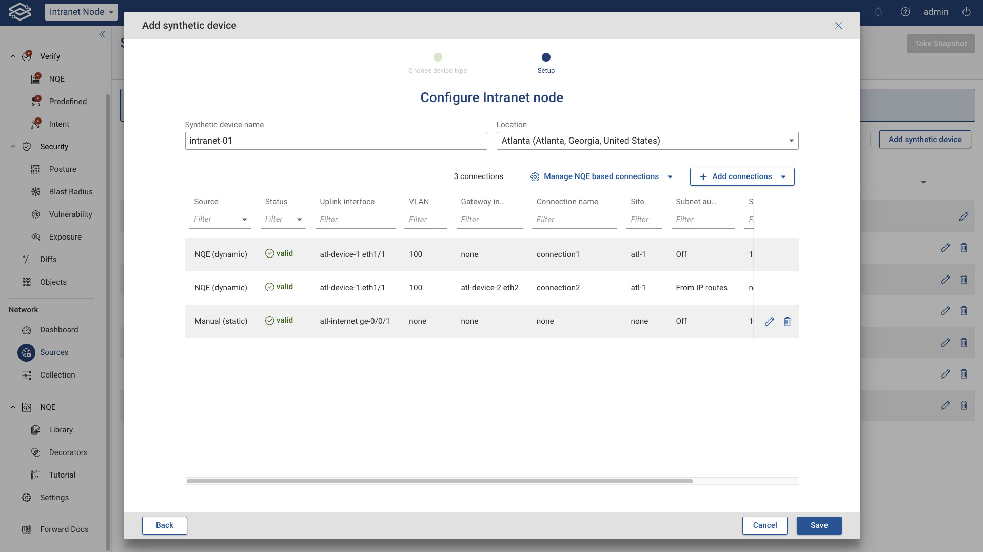Edit the Manual (static) connection row
983x553 pixels.
tap(769, 322)
